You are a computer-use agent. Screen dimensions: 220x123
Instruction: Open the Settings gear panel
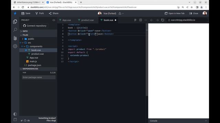coord(15,46)
